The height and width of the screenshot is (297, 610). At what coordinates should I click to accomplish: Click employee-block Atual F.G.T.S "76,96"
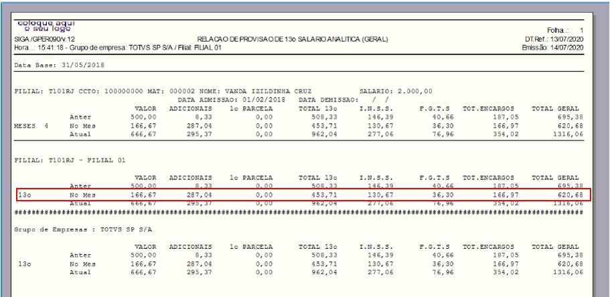point(443,134)
